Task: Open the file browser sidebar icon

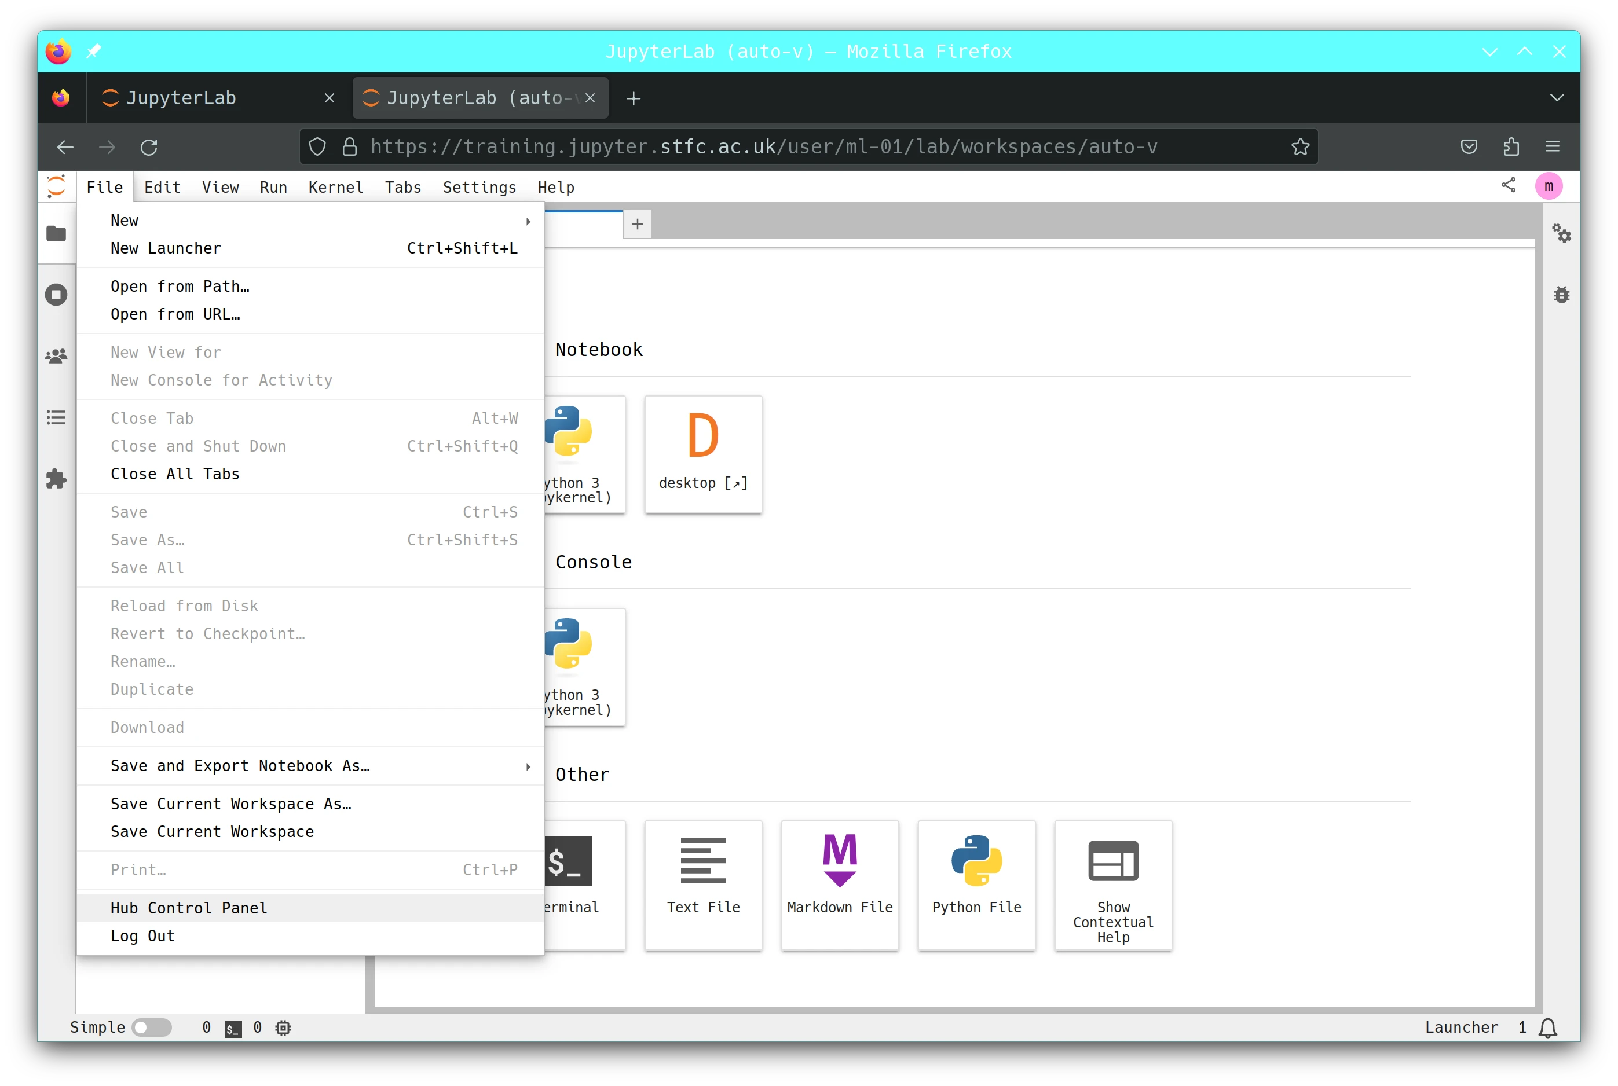Action: click(56, 233)
